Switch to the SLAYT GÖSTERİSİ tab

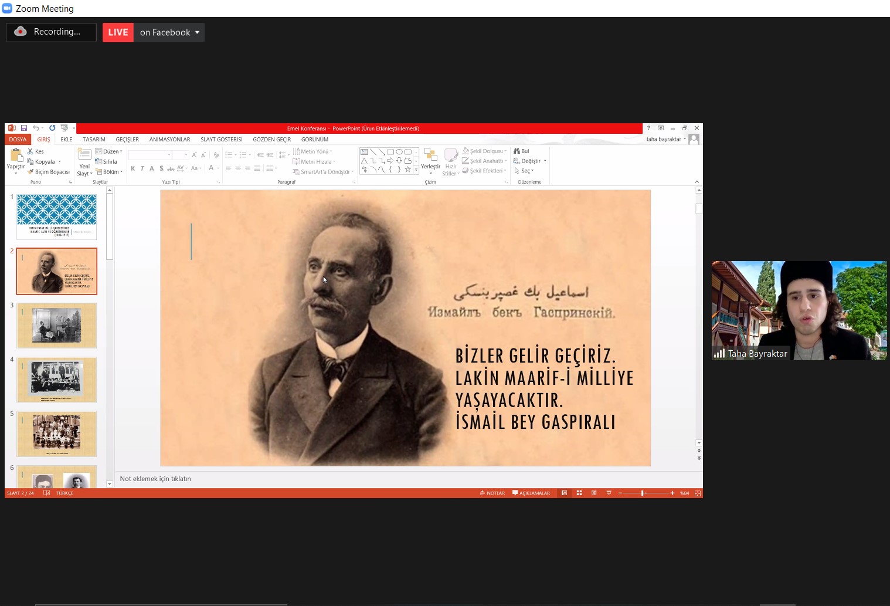tap(221, 140)
